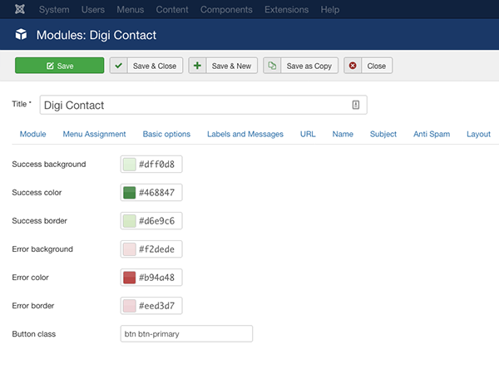
Task: Click the Success color label
Action: coord(37,193)
